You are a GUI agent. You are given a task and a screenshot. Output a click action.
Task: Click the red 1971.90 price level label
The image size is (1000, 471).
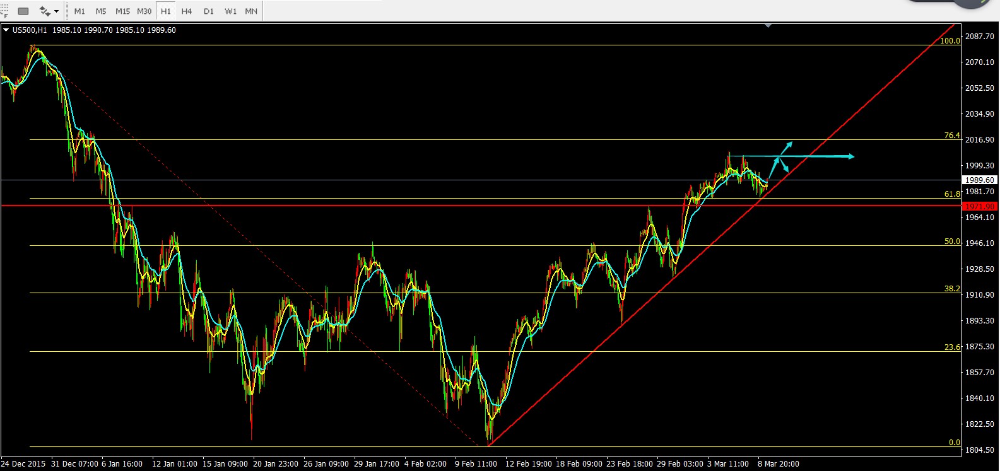coord(979,206)
